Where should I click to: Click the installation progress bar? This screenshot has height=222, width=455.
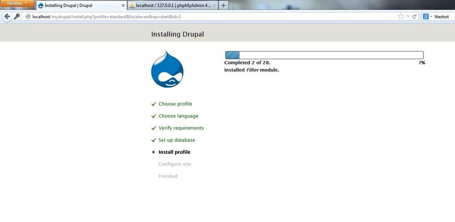coord(324,55)
